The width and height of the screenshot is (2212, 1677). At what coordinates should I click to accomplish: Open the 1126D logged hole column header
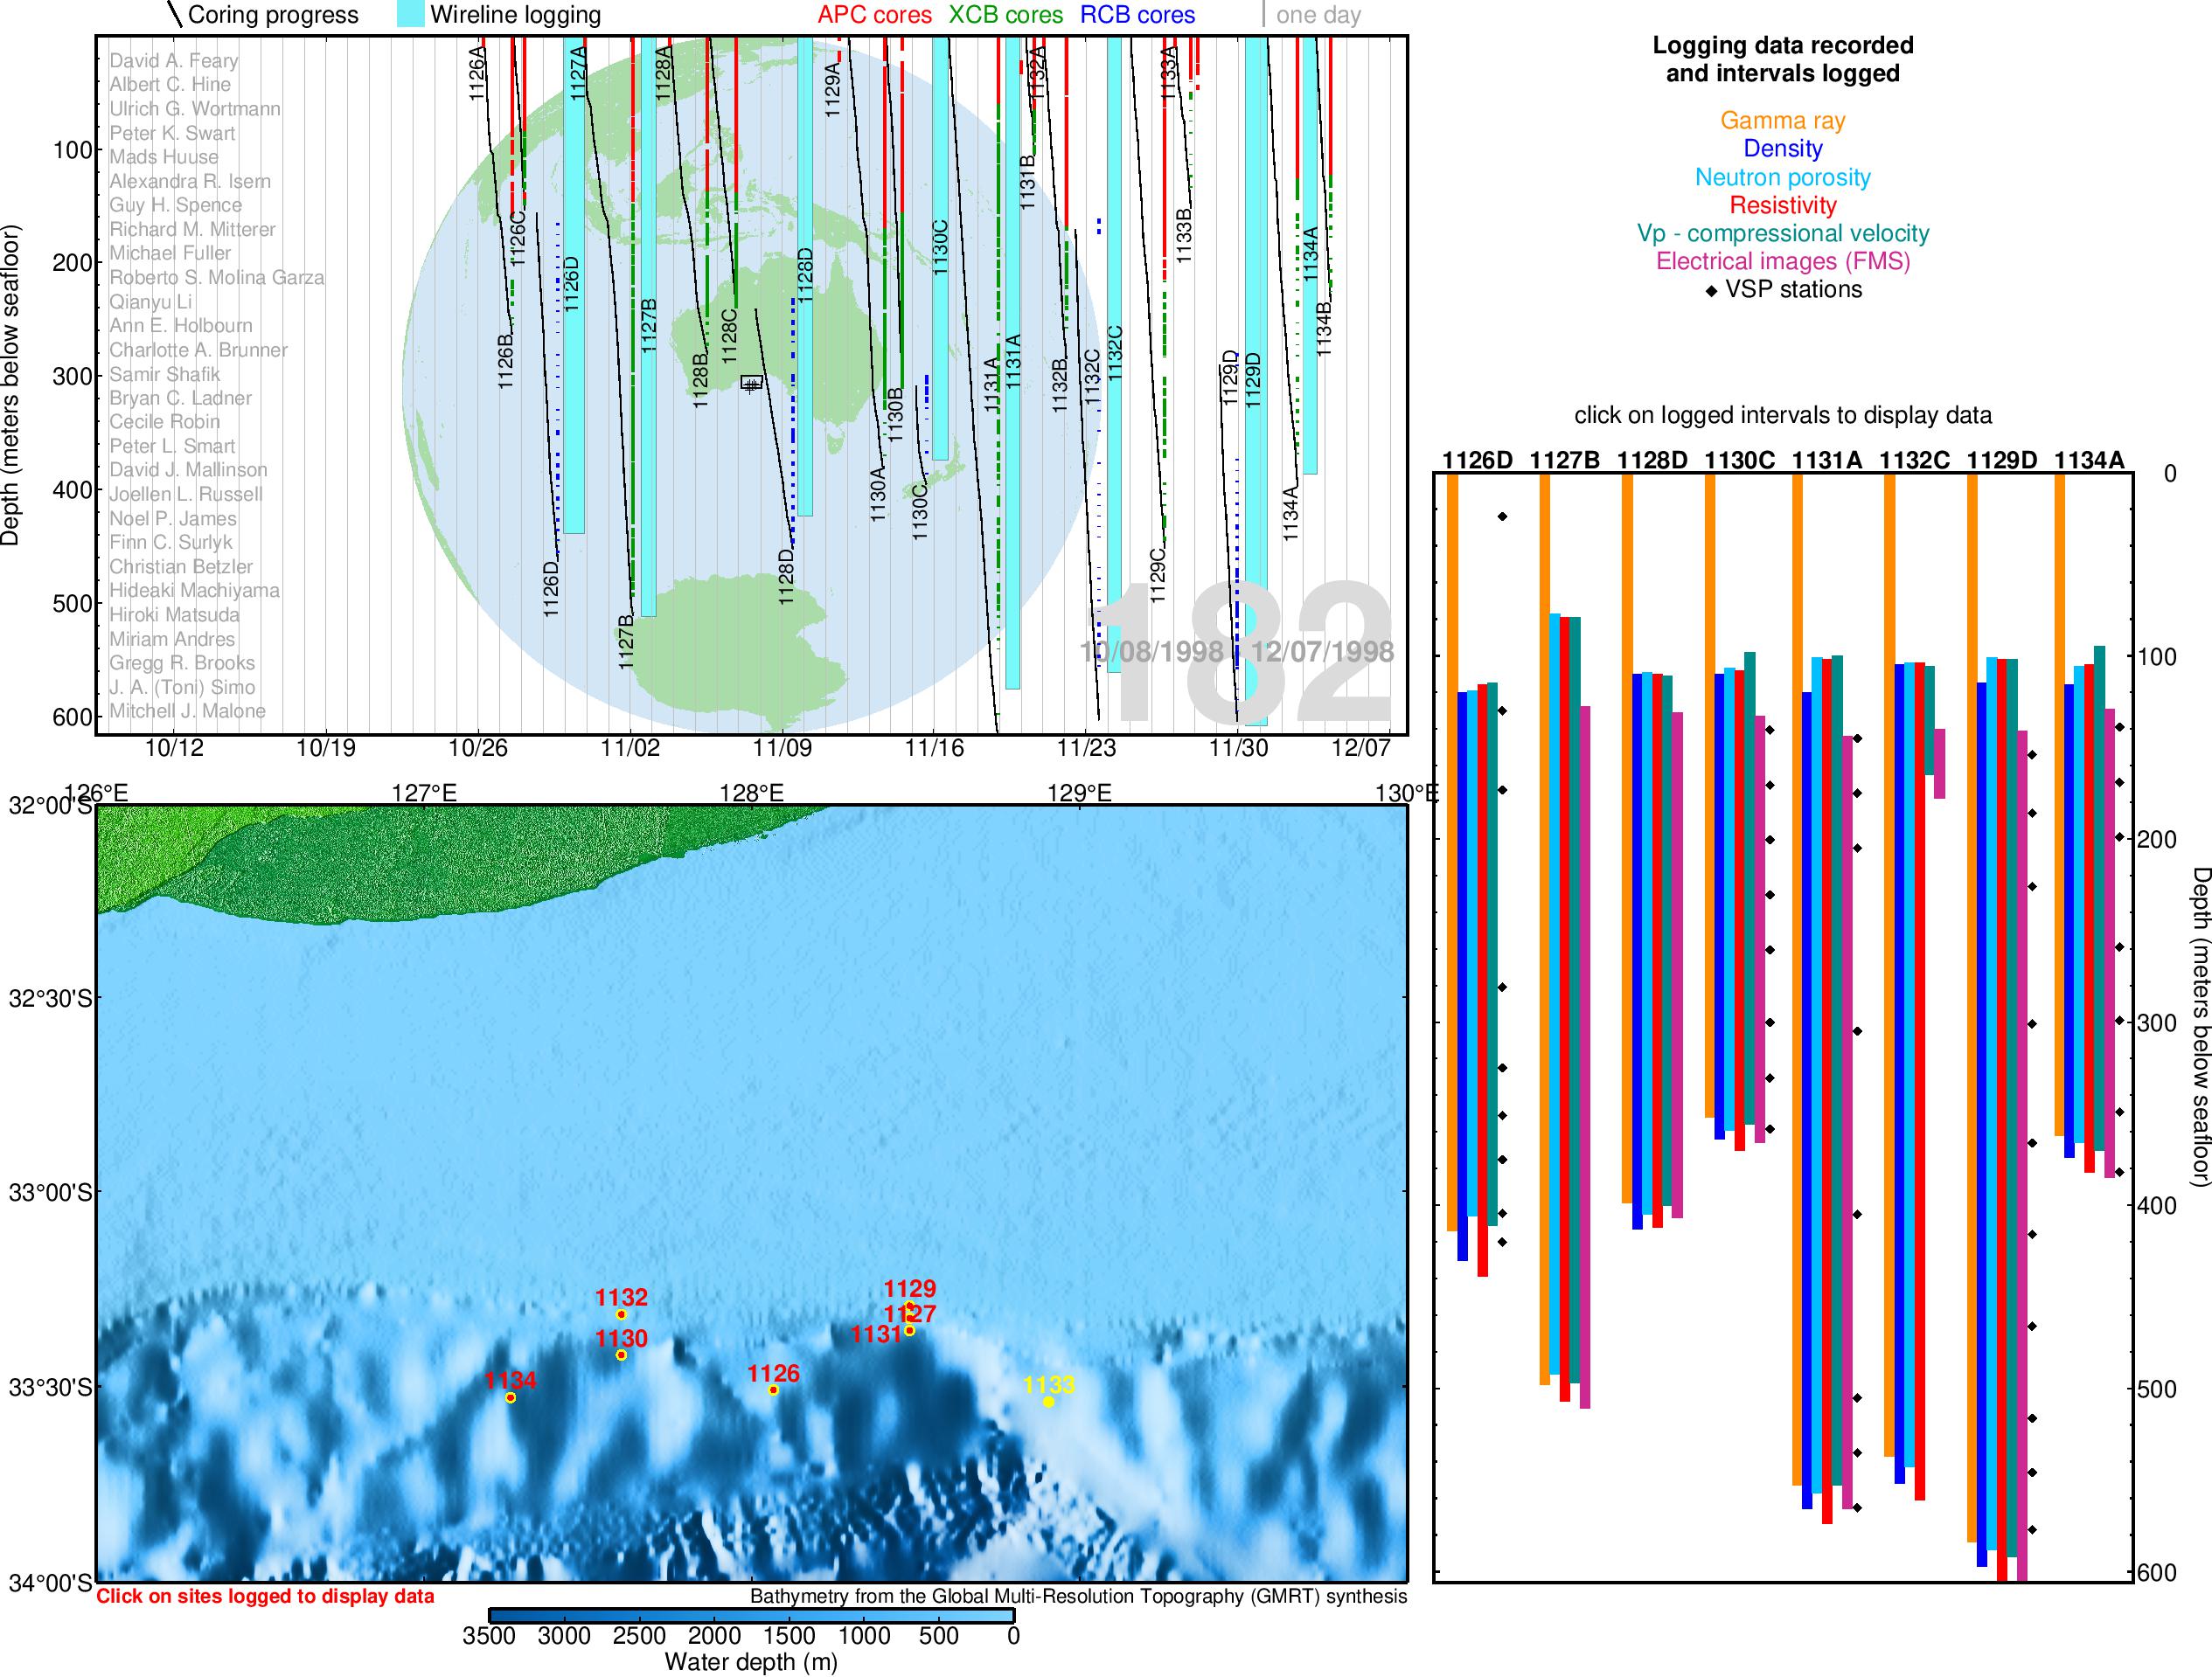pos(1477,461)
